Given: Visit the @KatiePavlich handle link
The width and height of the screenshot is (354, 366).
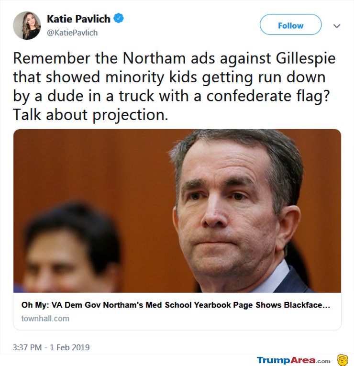Looking at the screenshot, I should click(72, 33).
